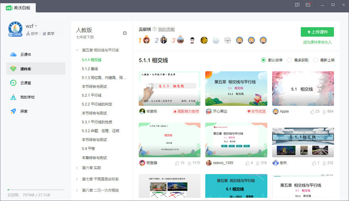Click the 上传课件 button
This screenshot has width=349, height=201.
point(317,32)
